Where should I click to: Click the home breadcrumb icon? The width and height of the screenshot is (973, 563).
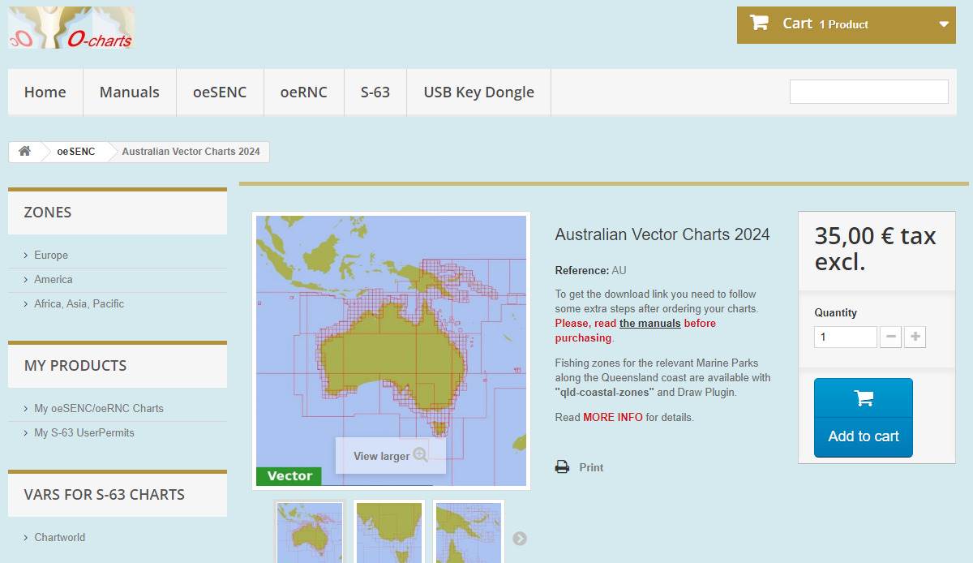(25, 152)
